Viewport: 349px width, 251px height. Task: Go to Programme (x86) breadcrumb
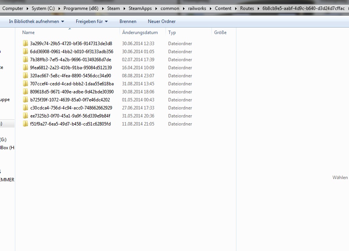81,8
